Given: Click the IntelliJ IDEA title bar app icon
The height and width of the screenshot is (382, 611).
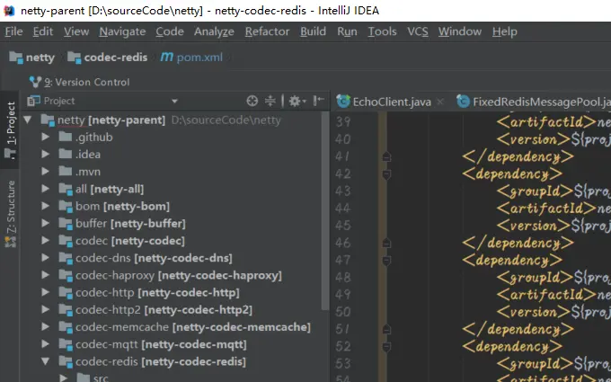Looking at the screenshot, I should 9,11.
